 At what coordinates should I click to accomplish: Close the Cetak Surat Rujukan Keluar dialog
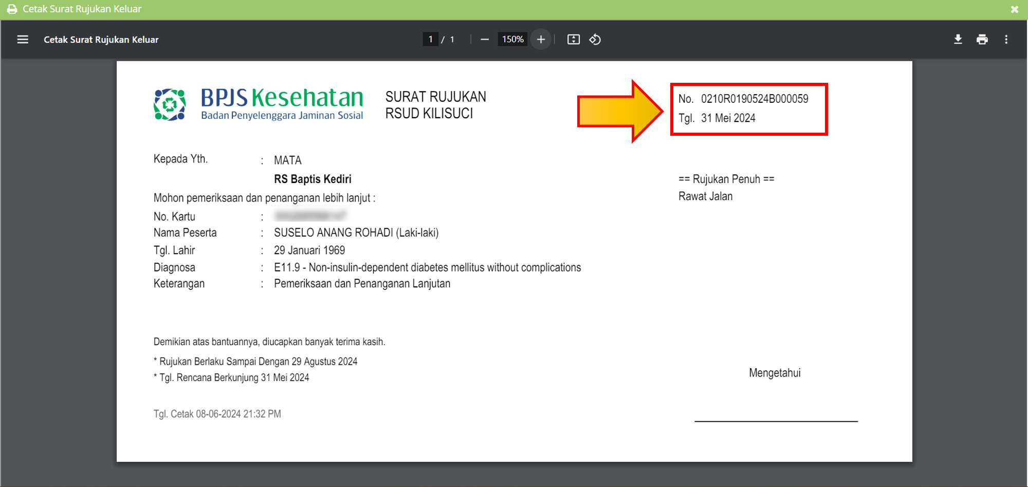tap(1015, 9)
